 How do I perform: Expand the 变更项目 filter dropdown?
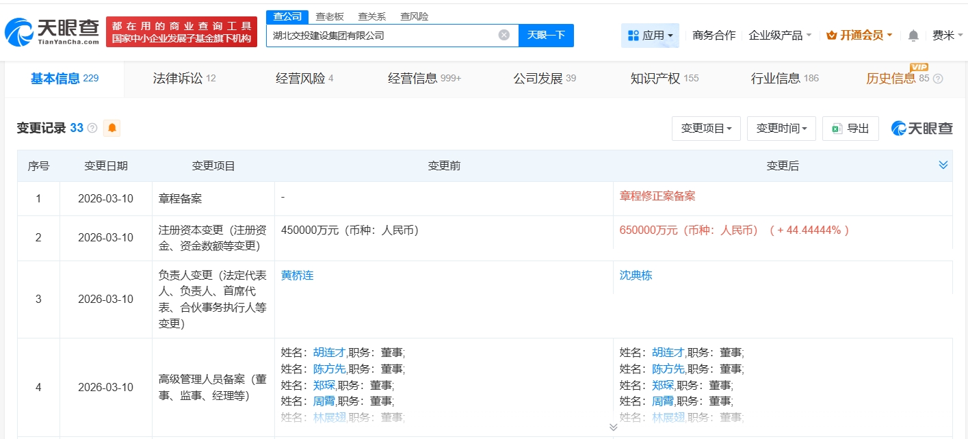point(706,128)
